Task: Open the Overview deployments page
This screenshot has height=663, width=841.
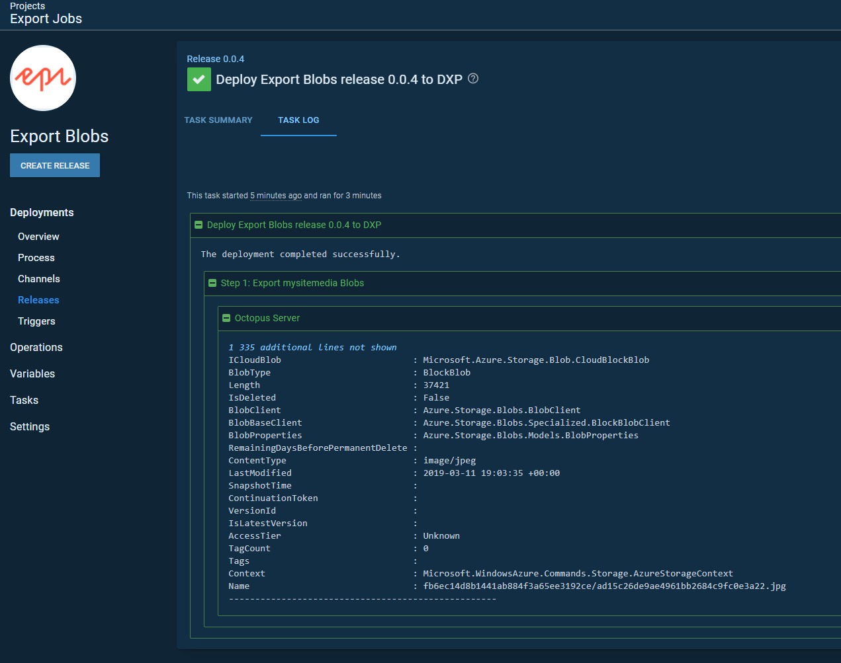Action: pyautogui.click(x=38, y=237)
